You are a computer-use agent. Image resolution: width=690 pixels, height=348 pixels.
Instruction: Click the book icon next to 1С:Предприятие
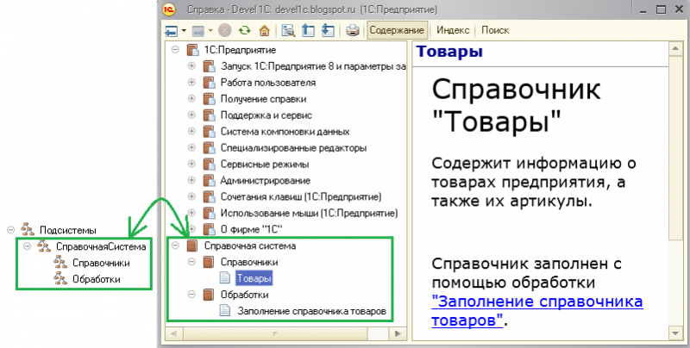coord(192,50)
